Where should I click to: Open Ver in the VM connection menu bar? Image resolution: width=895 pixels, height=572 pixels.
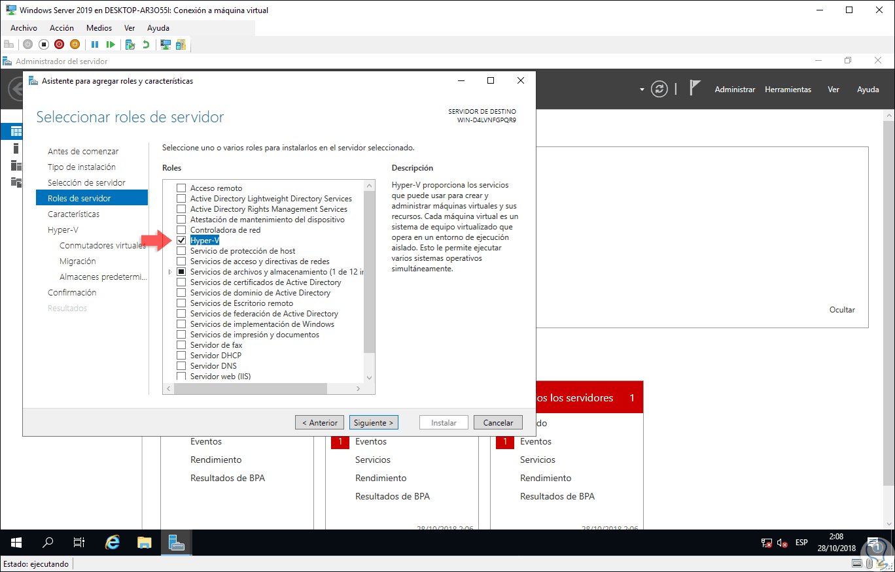coord(130,28)
